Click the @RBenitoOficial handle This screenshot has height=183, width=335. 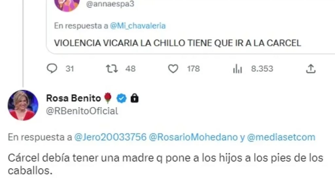coord(82,111)
